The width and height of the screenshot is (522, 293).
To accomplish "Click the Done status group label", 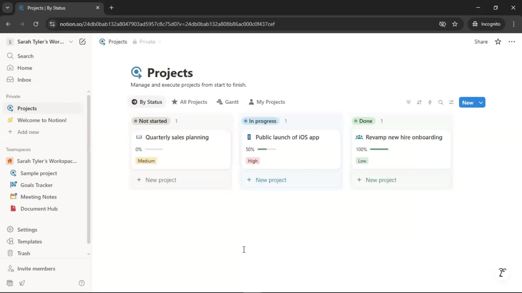I will click(363, 121).
